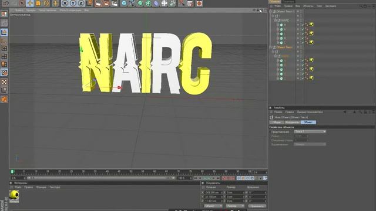376x211 pixels.
Task: Toggle the Y axis lock
Action: (73, 3)
